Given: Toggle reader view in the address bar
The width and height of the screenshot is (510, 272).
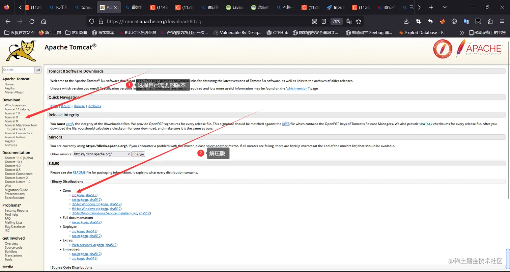Looking at the screenshot, I should tap(324, 21).
